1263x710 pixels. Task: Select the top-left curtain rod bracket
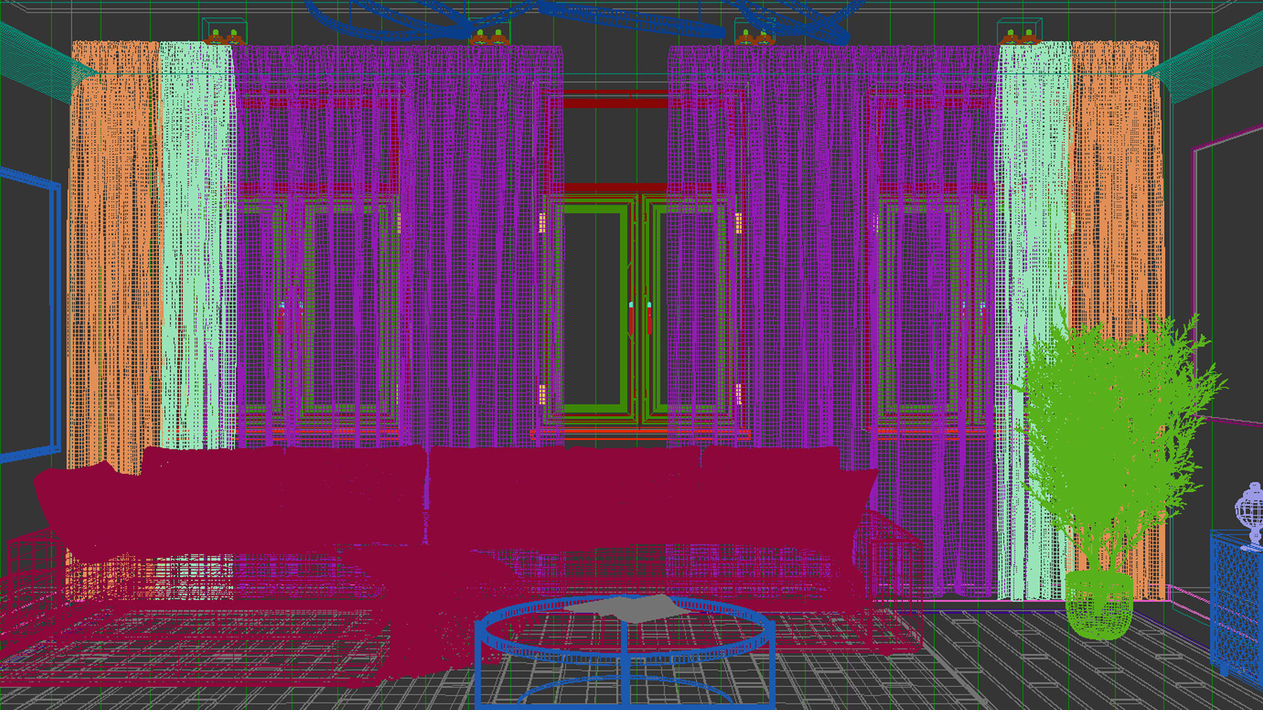[x=224, y=31]
